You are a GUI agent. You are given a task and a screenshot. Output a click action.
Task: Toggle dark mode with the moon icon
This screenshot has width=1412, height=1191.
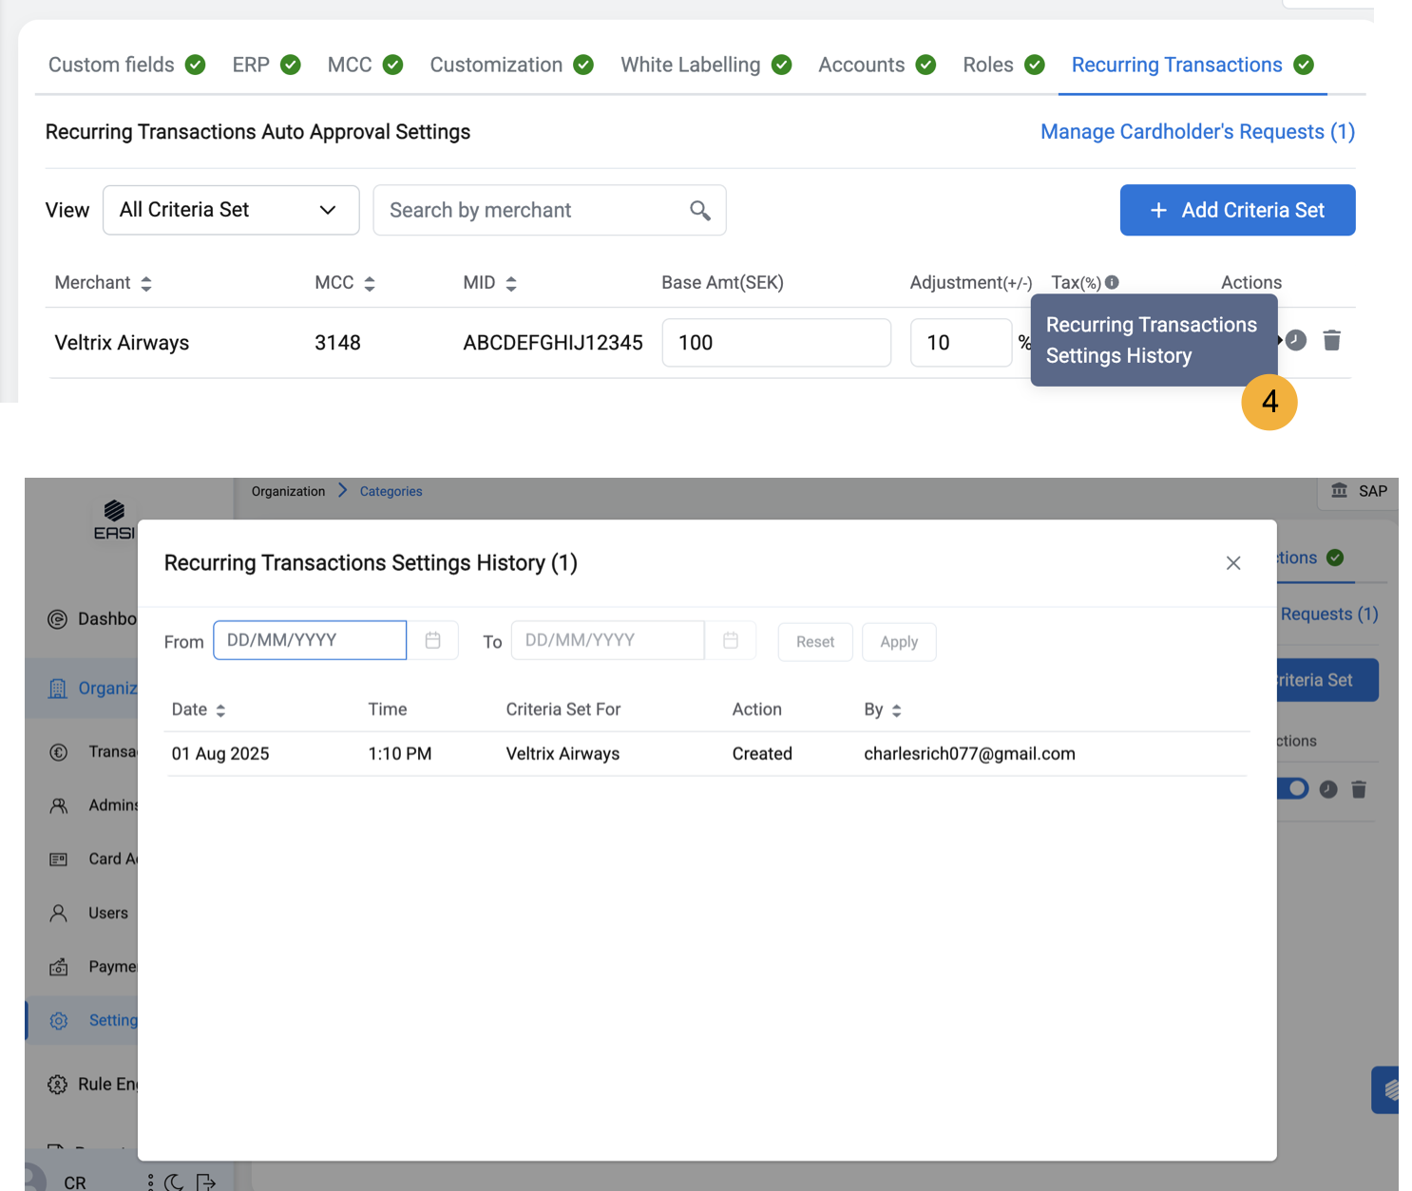tap(174, 1182)
